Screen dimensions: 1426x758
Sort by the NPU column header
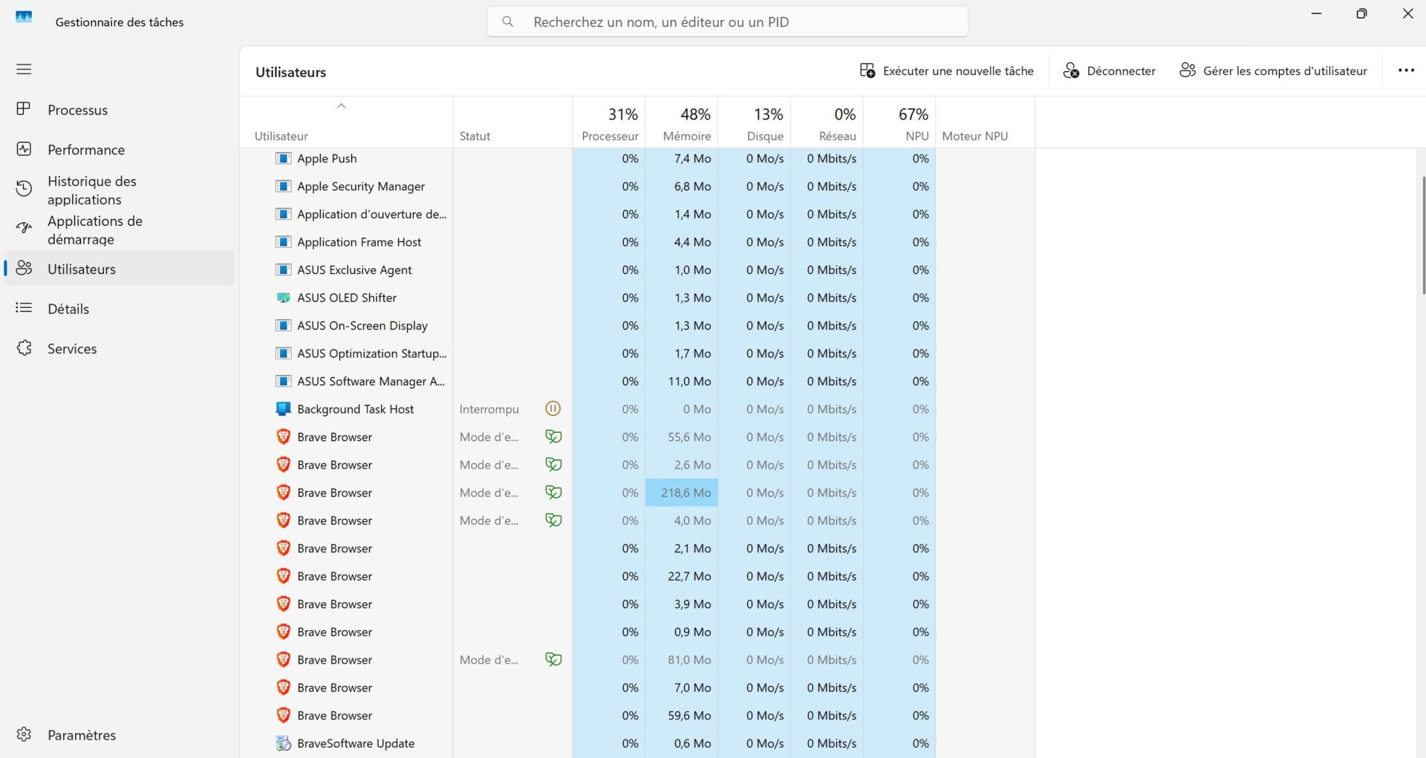tap(899, 123)
